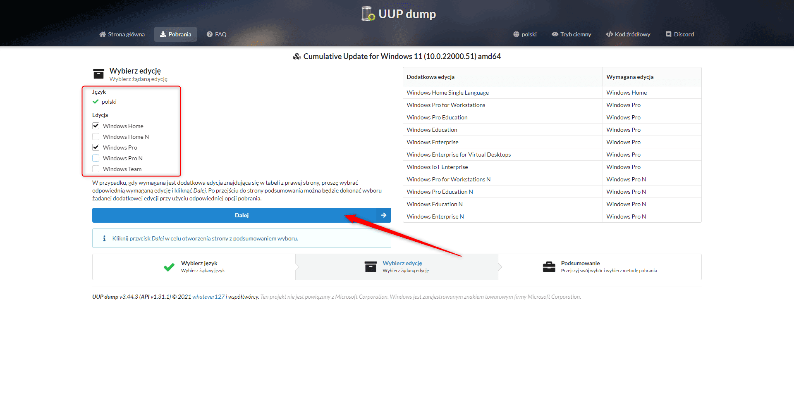Click the chat icon beside Discord
794x402 pixels.
(668, 34)
